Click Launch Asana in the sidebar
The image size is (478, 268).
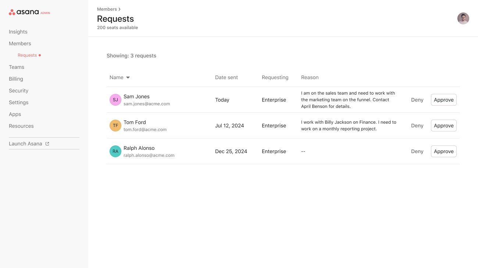tap(26, 143)
